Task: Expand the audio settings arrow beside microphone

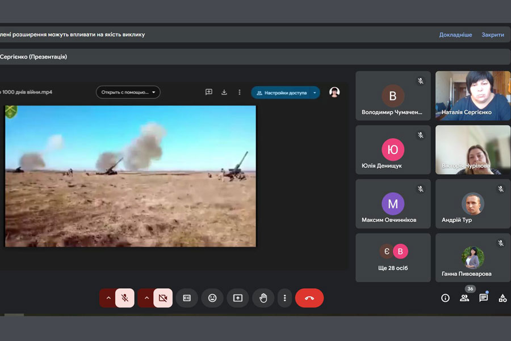Action: (108, 298)
